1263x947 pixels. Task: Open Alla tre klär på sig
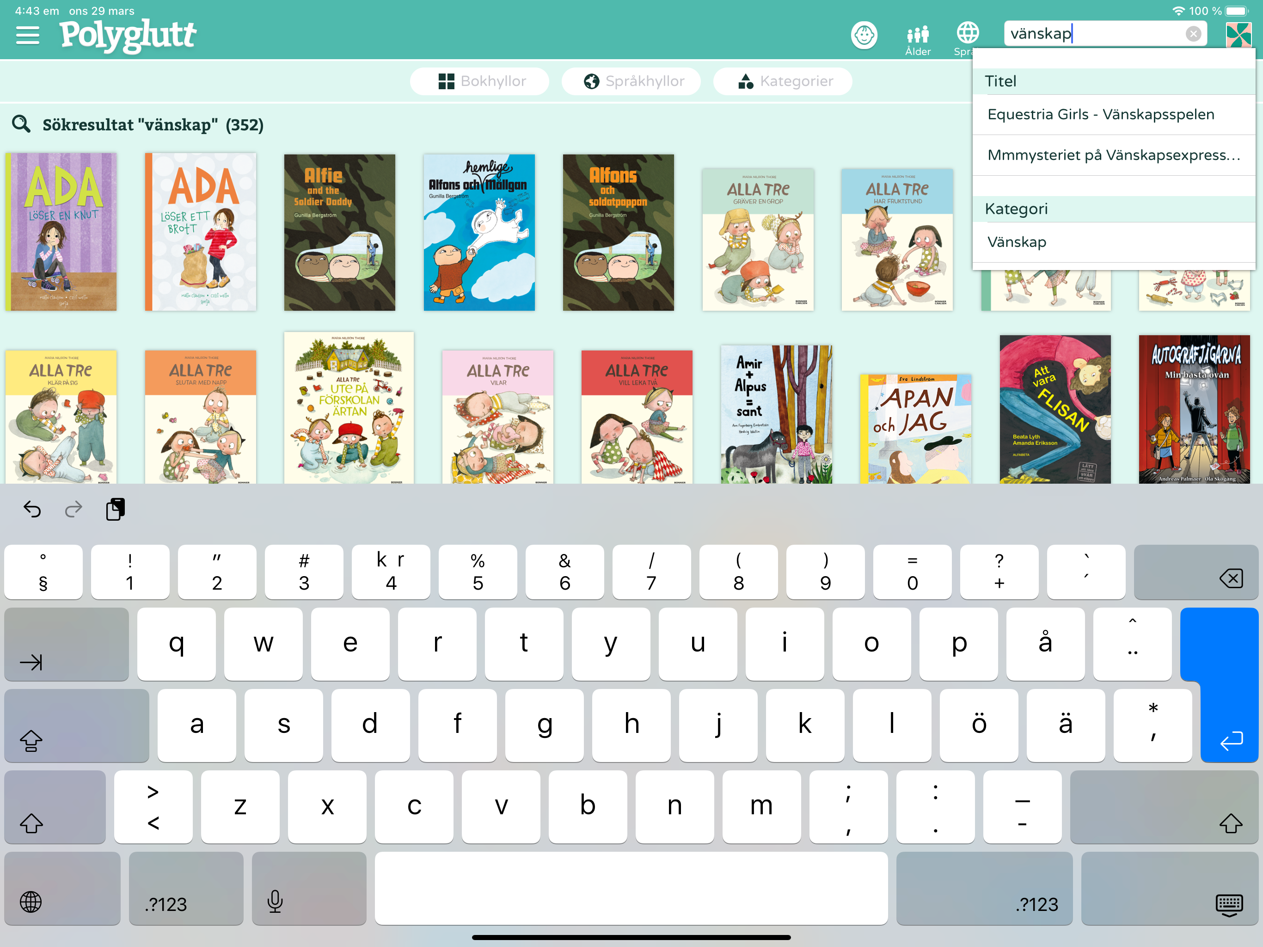pyautogui.click(x=61, y=418)
